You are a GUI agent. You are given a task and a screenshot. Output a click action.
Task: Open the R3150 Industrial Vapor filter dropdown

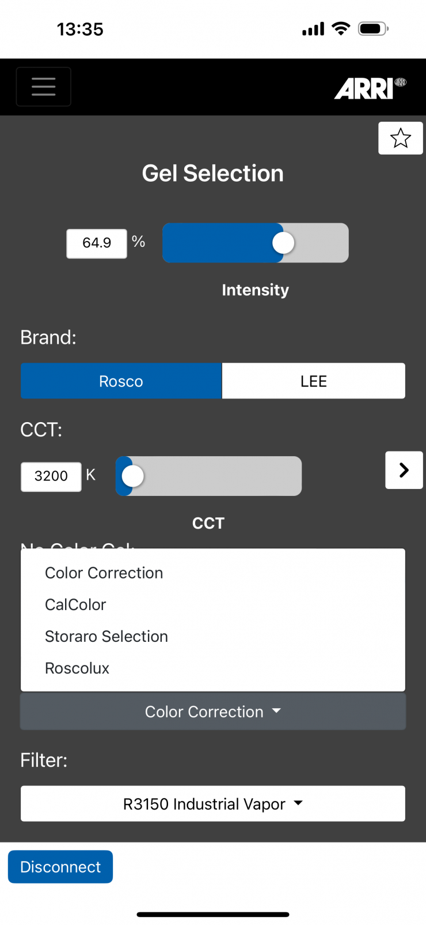click(212, 804)
